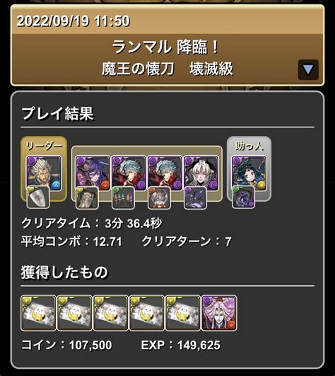The height and width of the screenshot is (376, 335).
Task: Expand the dungeon header dropdown arrow
Action: click(308, 70)
